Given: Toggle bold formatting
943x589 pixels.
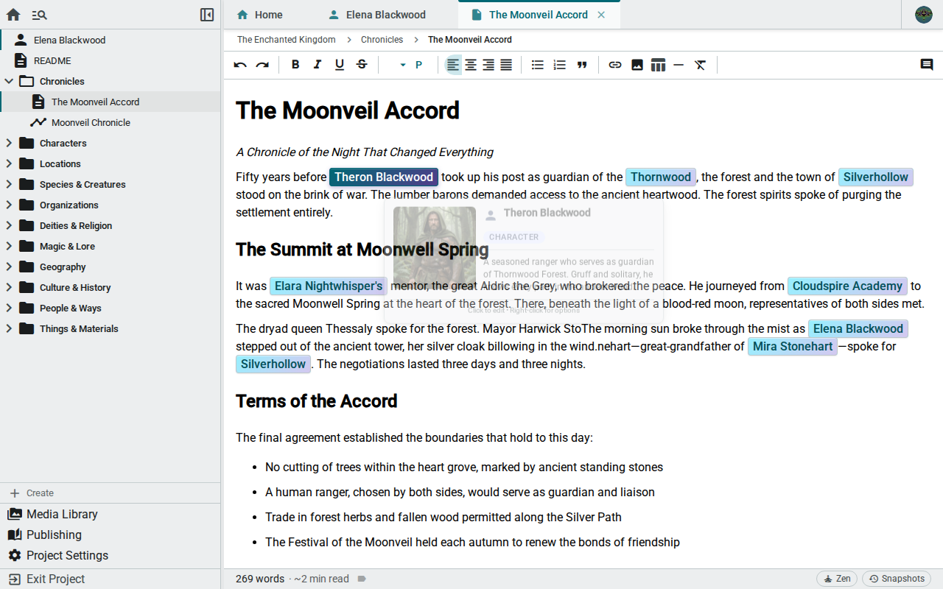Looking at the screenshot, I should tap(295, 65).
